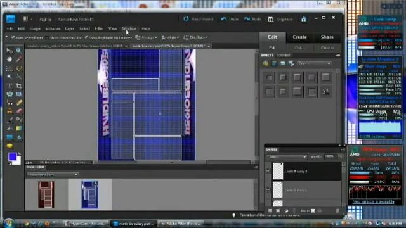Toggle Show Bounding Box checkbox
Image resolution: width=406 pixels, height=228 pixels.
point(47,38)
